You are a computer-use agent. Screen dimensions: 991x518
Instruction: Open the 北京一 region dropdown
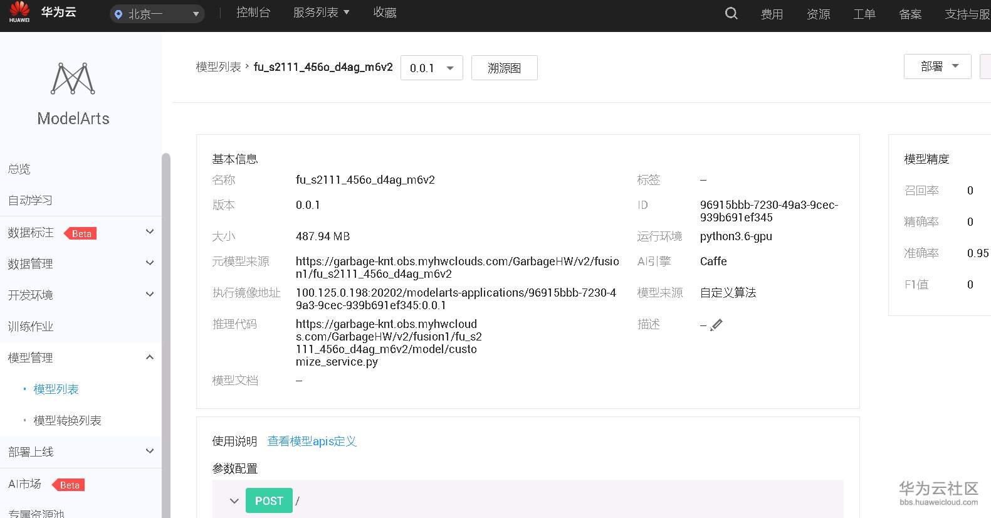tap(157, 14)
